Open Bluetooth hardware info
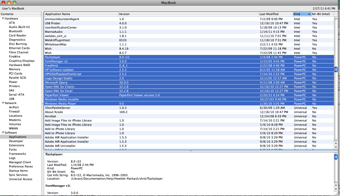This screenshot has height=196, width=340. (16, 31)
